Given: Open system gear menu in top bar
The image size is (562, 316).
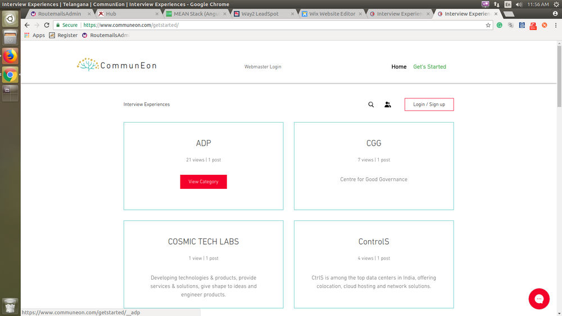Looking at the screenshot, I should click(556, 4).
